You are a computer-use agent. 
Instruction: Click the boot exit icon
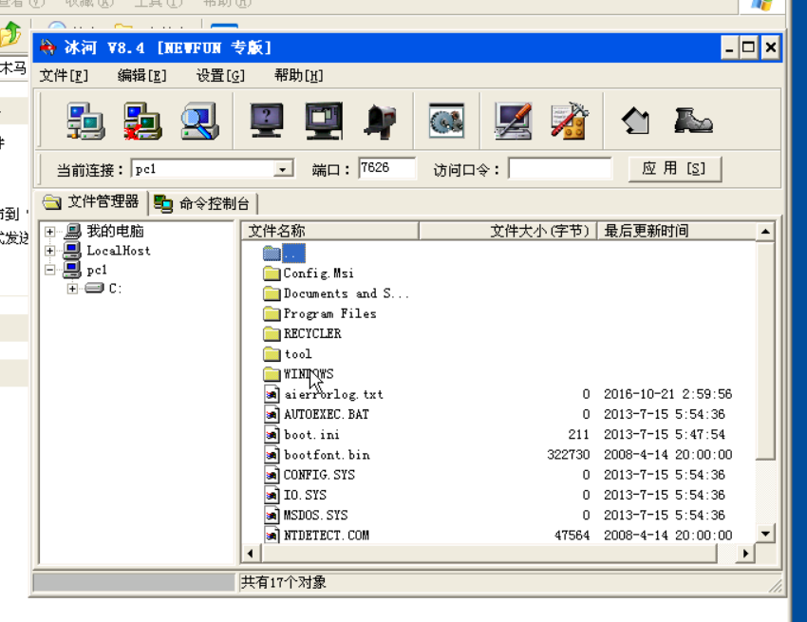point(693,121)
